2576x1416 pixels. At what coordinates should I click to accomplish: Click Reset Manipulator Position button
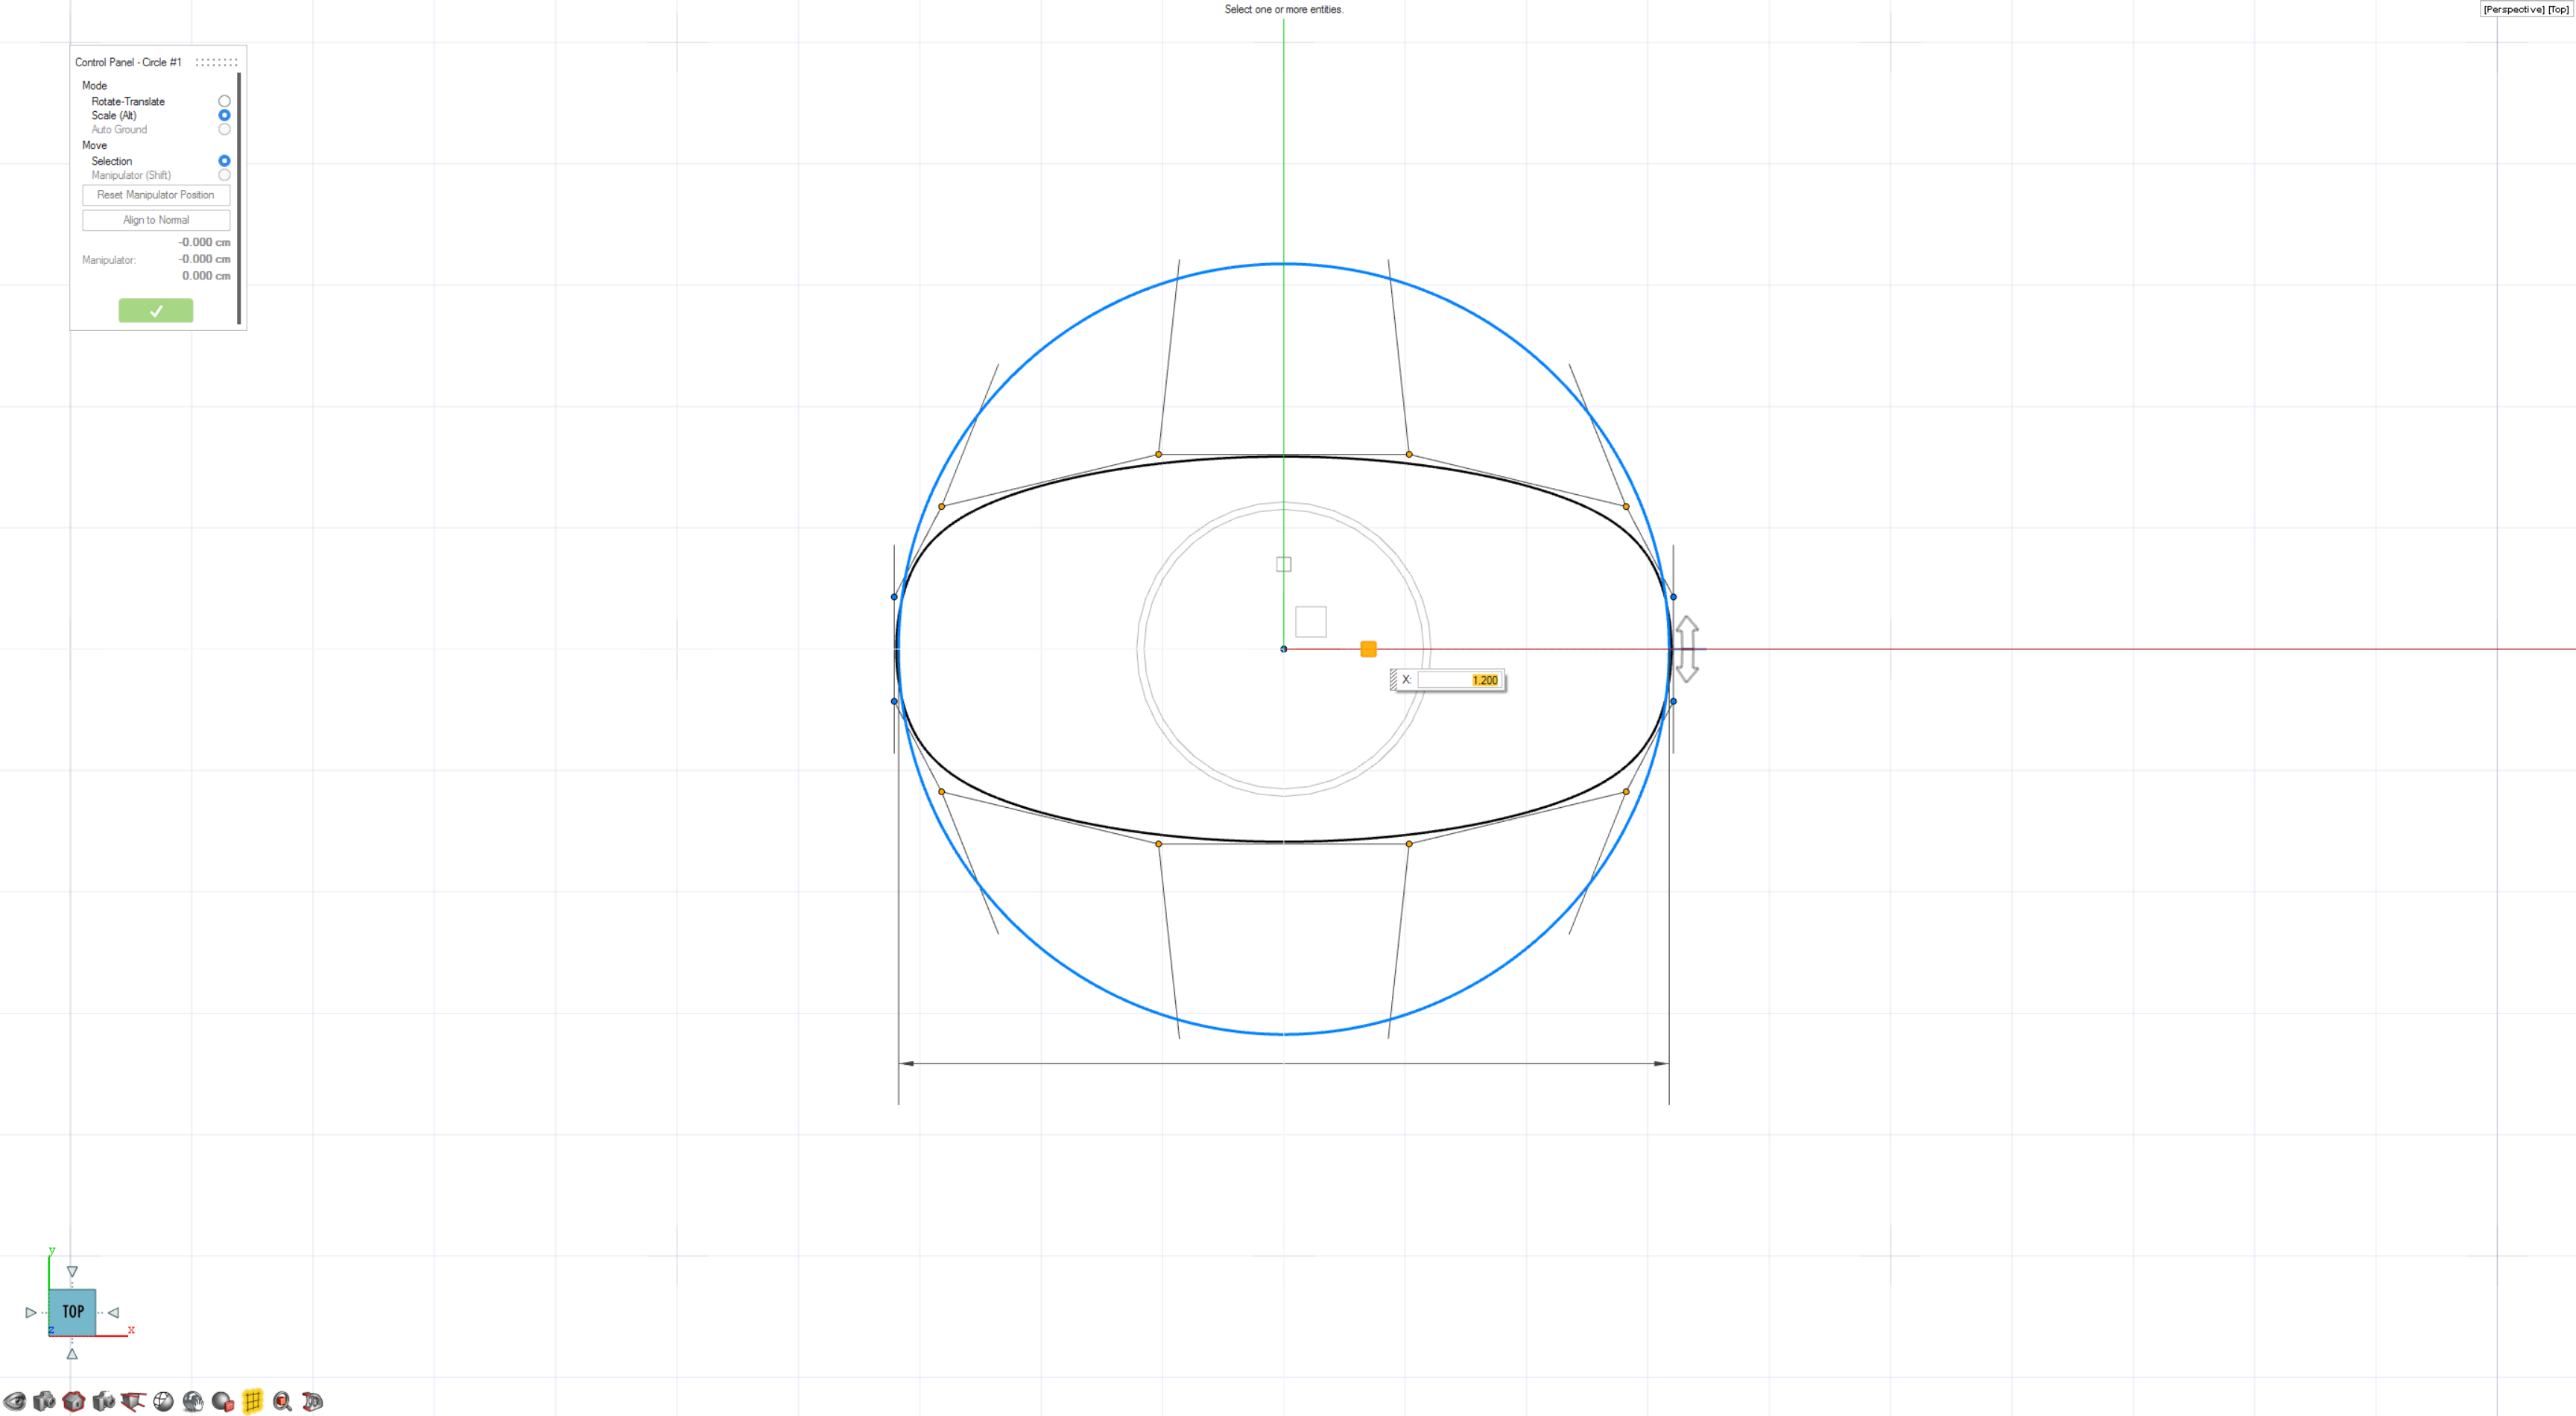(155, 195)
